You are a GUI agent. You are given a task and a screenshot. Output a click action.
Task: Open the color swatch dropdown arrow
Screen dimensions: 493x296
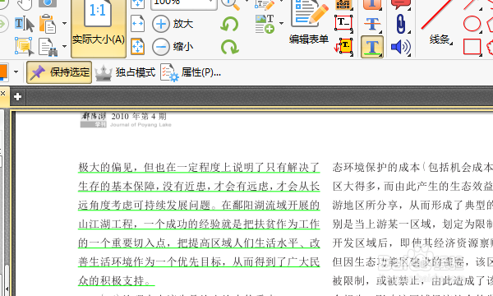coord(16,72)
